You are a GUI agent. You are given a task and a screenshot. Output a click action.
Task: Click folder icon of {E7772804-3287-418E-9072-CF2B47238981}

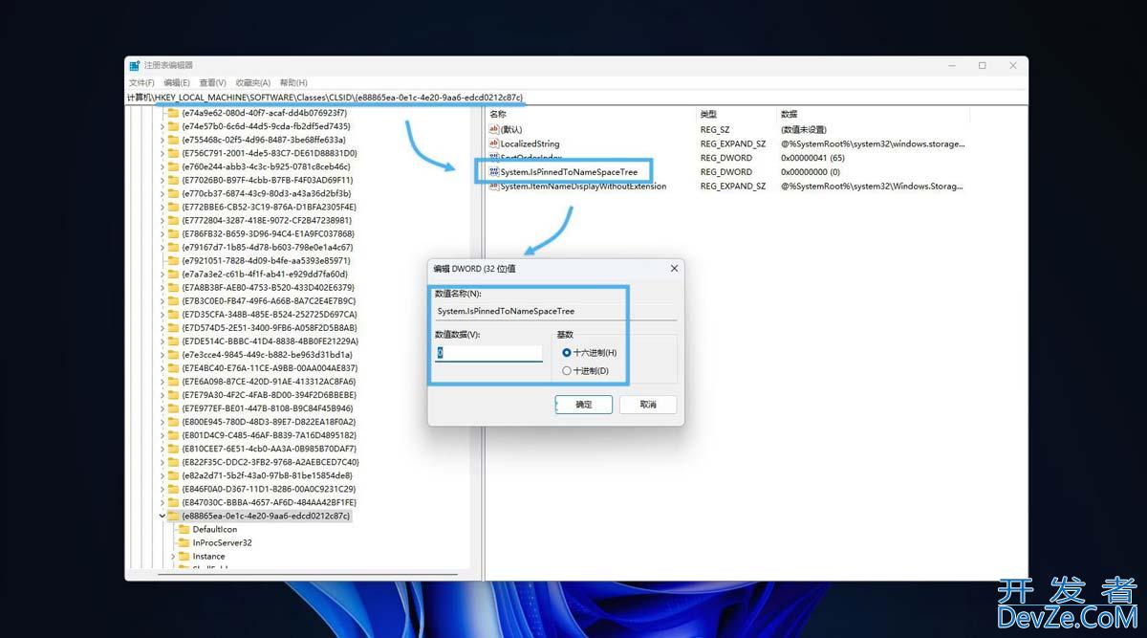[x=173, y=220]
